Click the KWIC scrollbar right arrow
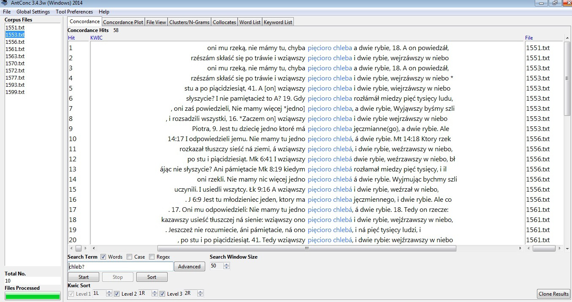 pos(520,249)
